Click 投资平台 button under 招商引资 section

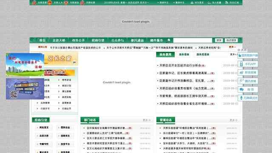(65, 144)
